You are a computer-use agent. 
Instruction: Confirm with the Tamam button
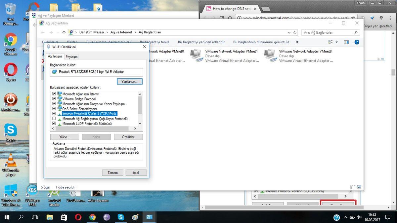(112, 172)
